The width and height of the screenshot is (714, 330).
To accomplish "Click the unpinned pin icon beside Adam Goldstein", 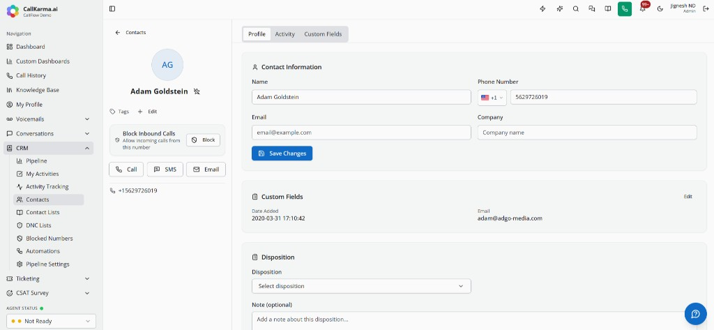I will [x=197, y=91].
